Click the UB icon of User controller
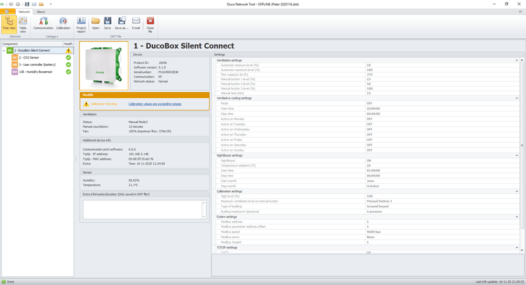The width and height of the screenshot is (526, 285). pos(14,65)
